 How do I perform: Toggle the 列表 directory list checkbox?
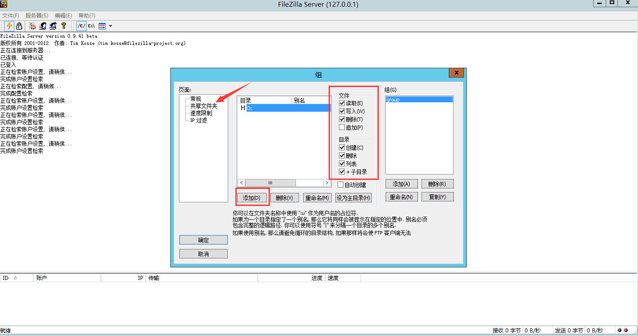point(342,164)
